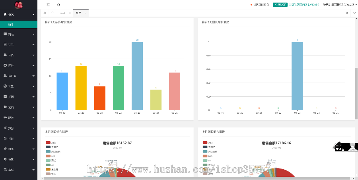The height and width of the screenshot is (180, 358).
Task: Click the 供应商 user icon in sidebar
Action: click(5, 76)
